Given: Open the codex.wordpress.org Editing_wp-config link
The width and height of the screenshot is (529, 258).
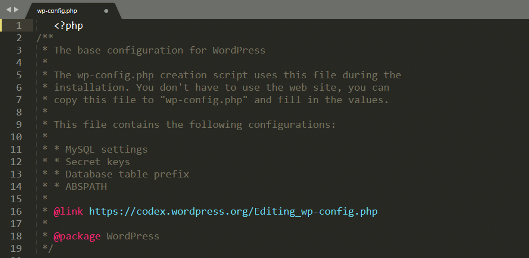Looking at the screenshot, I should [x=233, y=212].
